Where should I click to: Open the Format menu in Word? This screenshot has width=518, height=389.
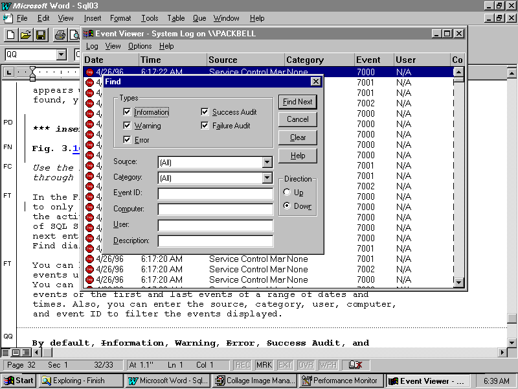click(x=120, y=18)
